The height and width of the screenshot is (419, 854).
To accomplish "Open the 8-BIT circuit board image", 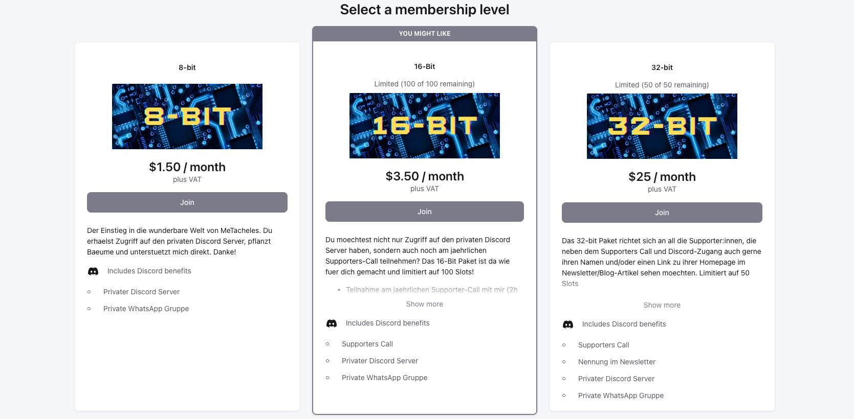I will click(x=187, y=117).
